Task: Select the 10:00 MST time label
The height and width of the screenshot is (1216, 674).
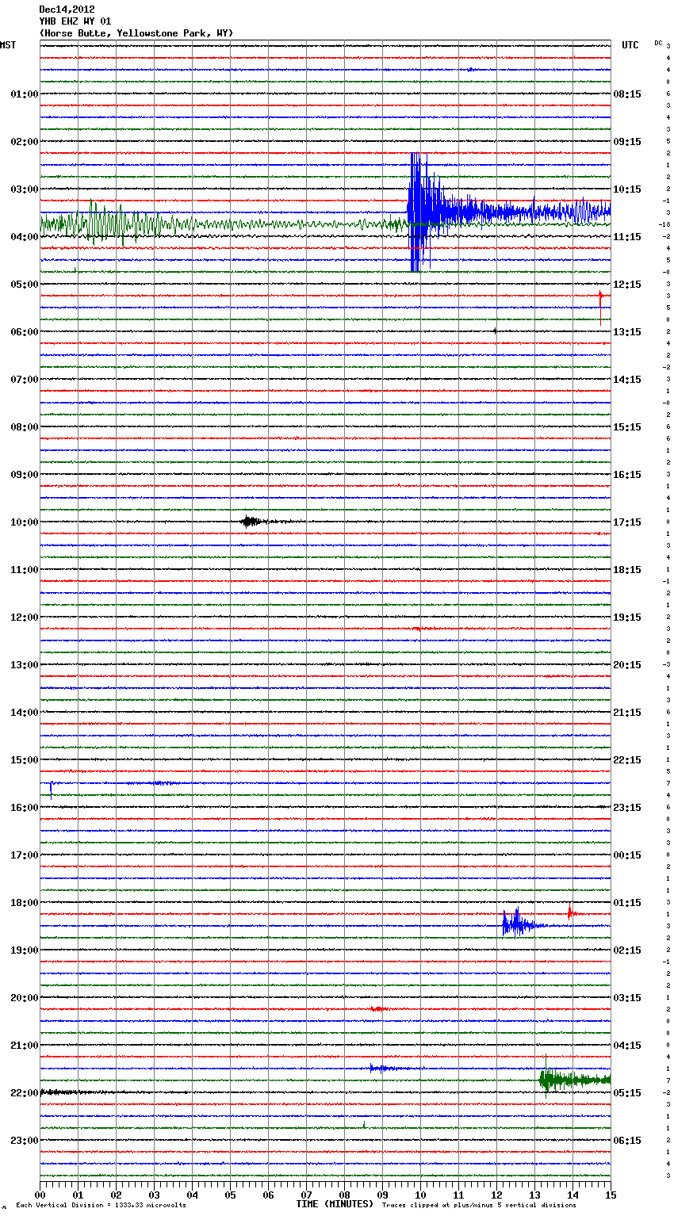Action: [x=25, y=522]
